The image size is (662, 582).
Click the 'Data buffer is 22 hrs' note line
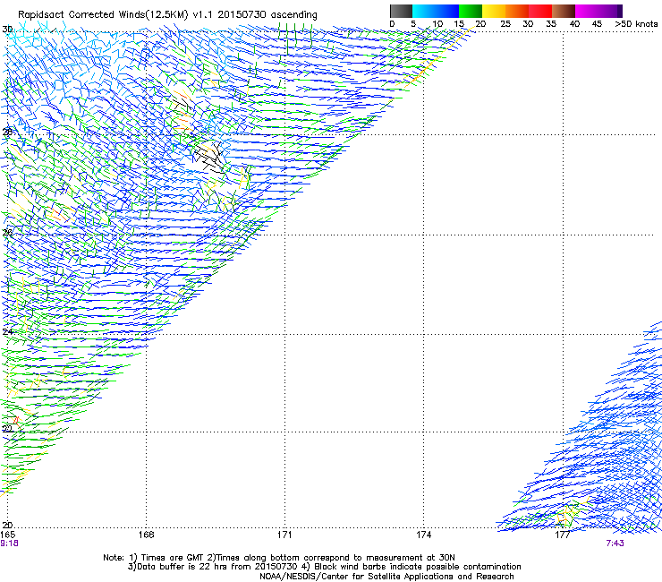[x=324, y=567]
